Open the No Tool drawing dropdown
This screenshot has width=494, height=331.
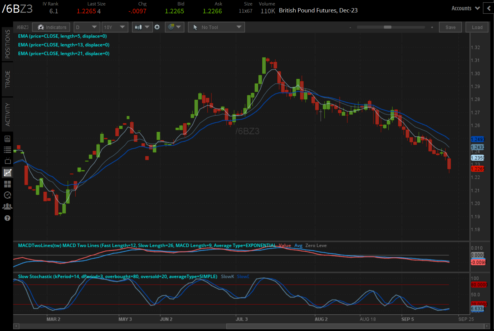pos(216,27)
